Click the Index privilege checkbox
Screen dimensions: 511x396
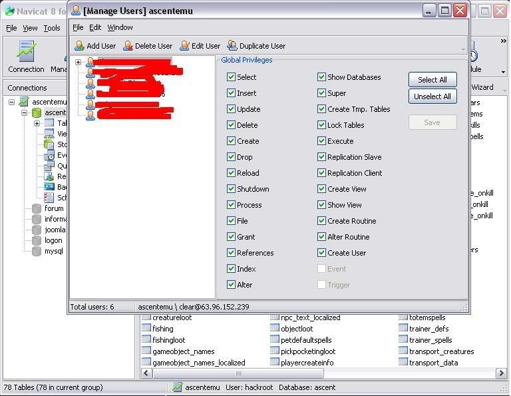[231, 269]
